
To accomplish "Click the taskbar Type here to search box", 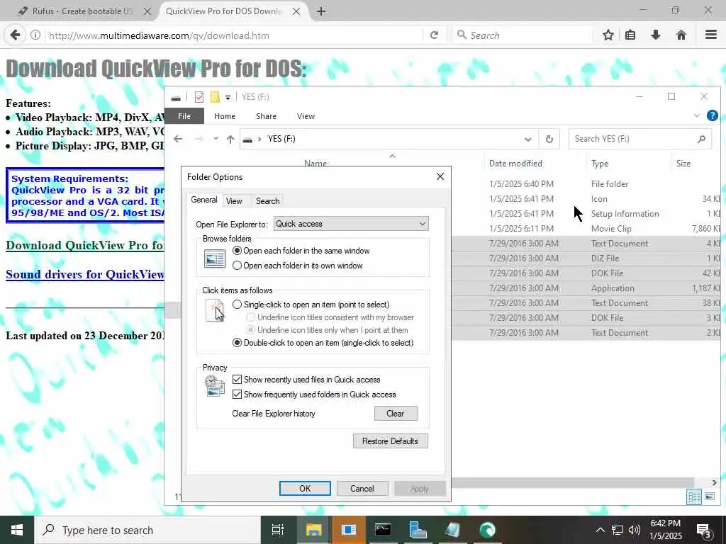I will (x=147, y=530).
